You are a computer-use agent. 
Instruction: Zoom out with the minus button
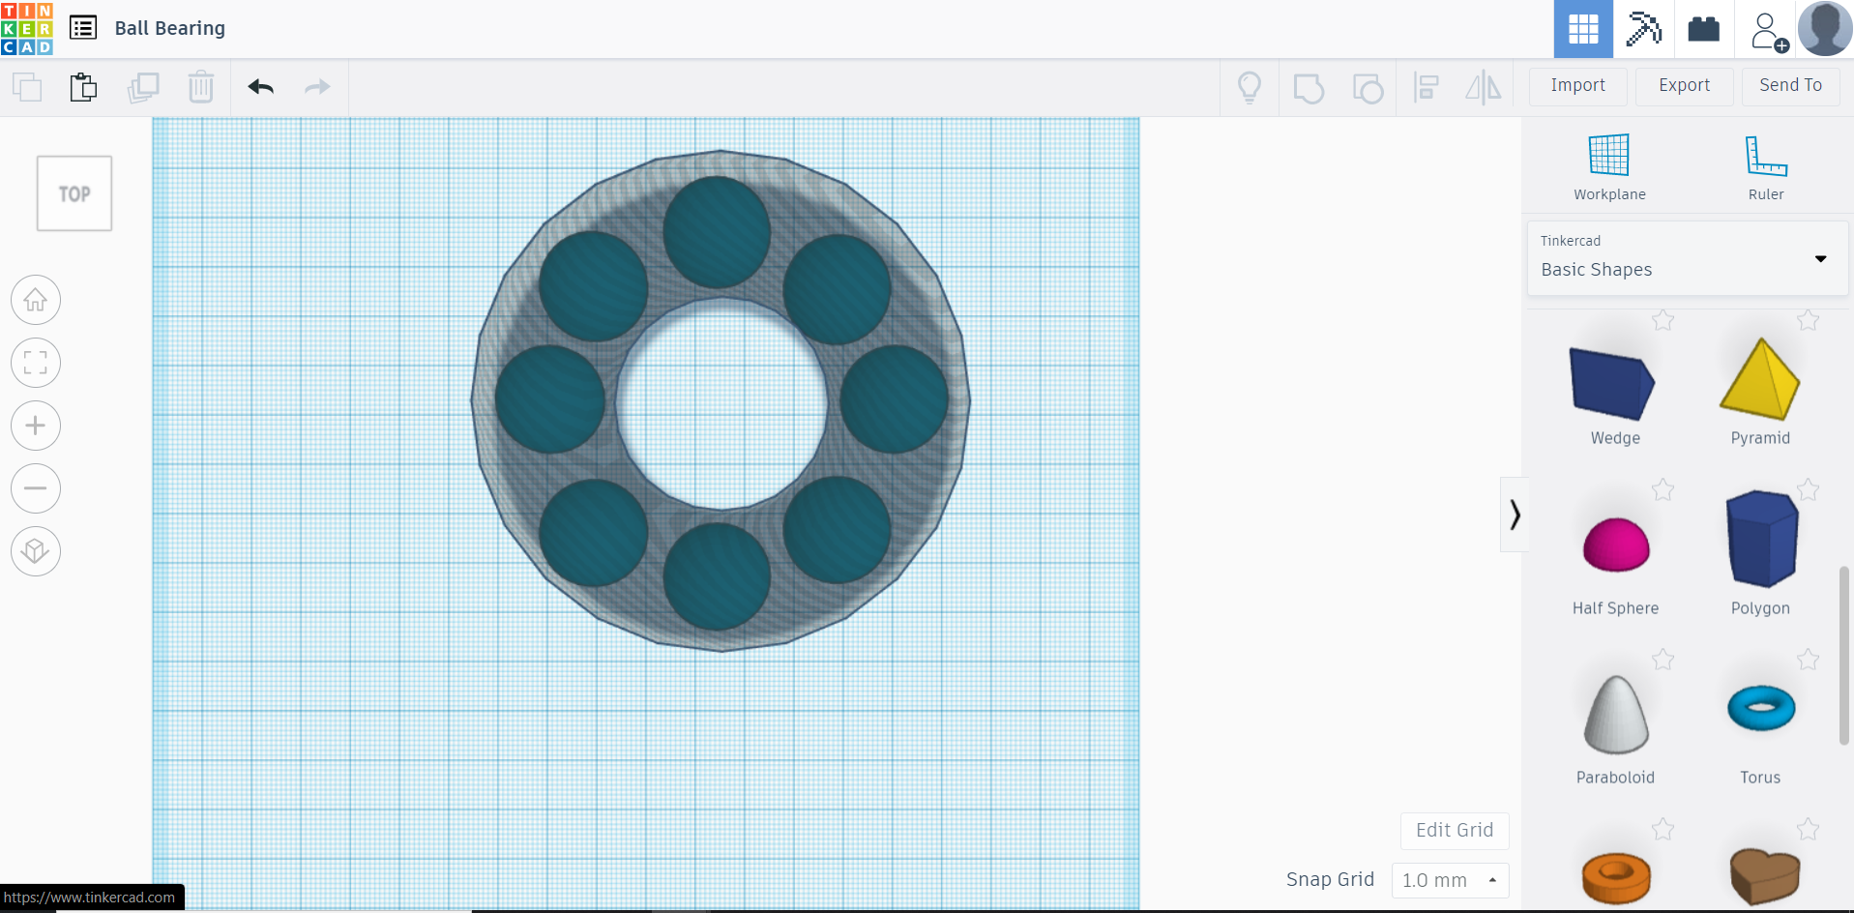coord(36,488)
